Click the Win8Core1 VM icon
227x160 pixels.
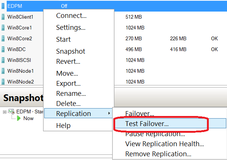(3, 28)
